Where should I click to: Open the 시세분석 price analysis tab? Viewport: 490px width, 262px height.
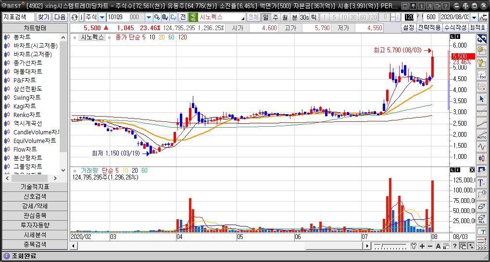point(35,235)
